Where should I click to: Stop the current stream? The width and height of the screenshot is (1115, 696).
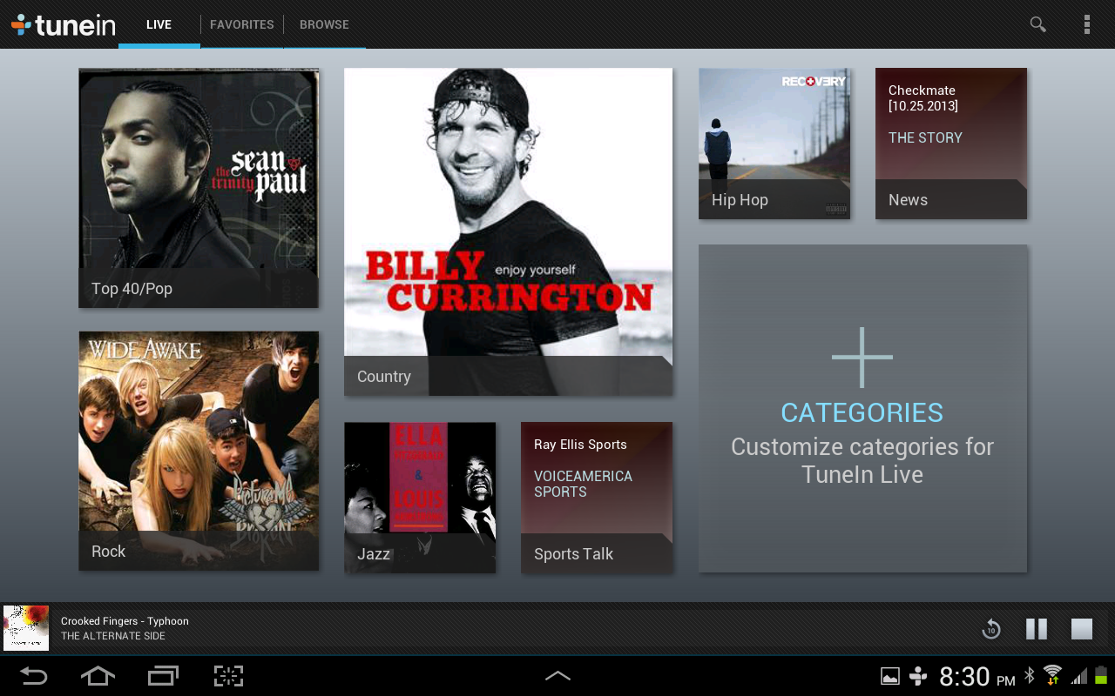click(1082, 629)
